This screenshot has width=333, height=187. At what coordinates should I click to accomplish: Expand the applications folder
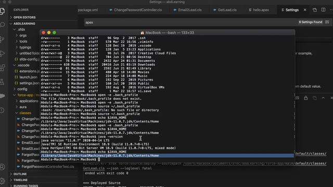pyautogui.click(x=29, y=101)
